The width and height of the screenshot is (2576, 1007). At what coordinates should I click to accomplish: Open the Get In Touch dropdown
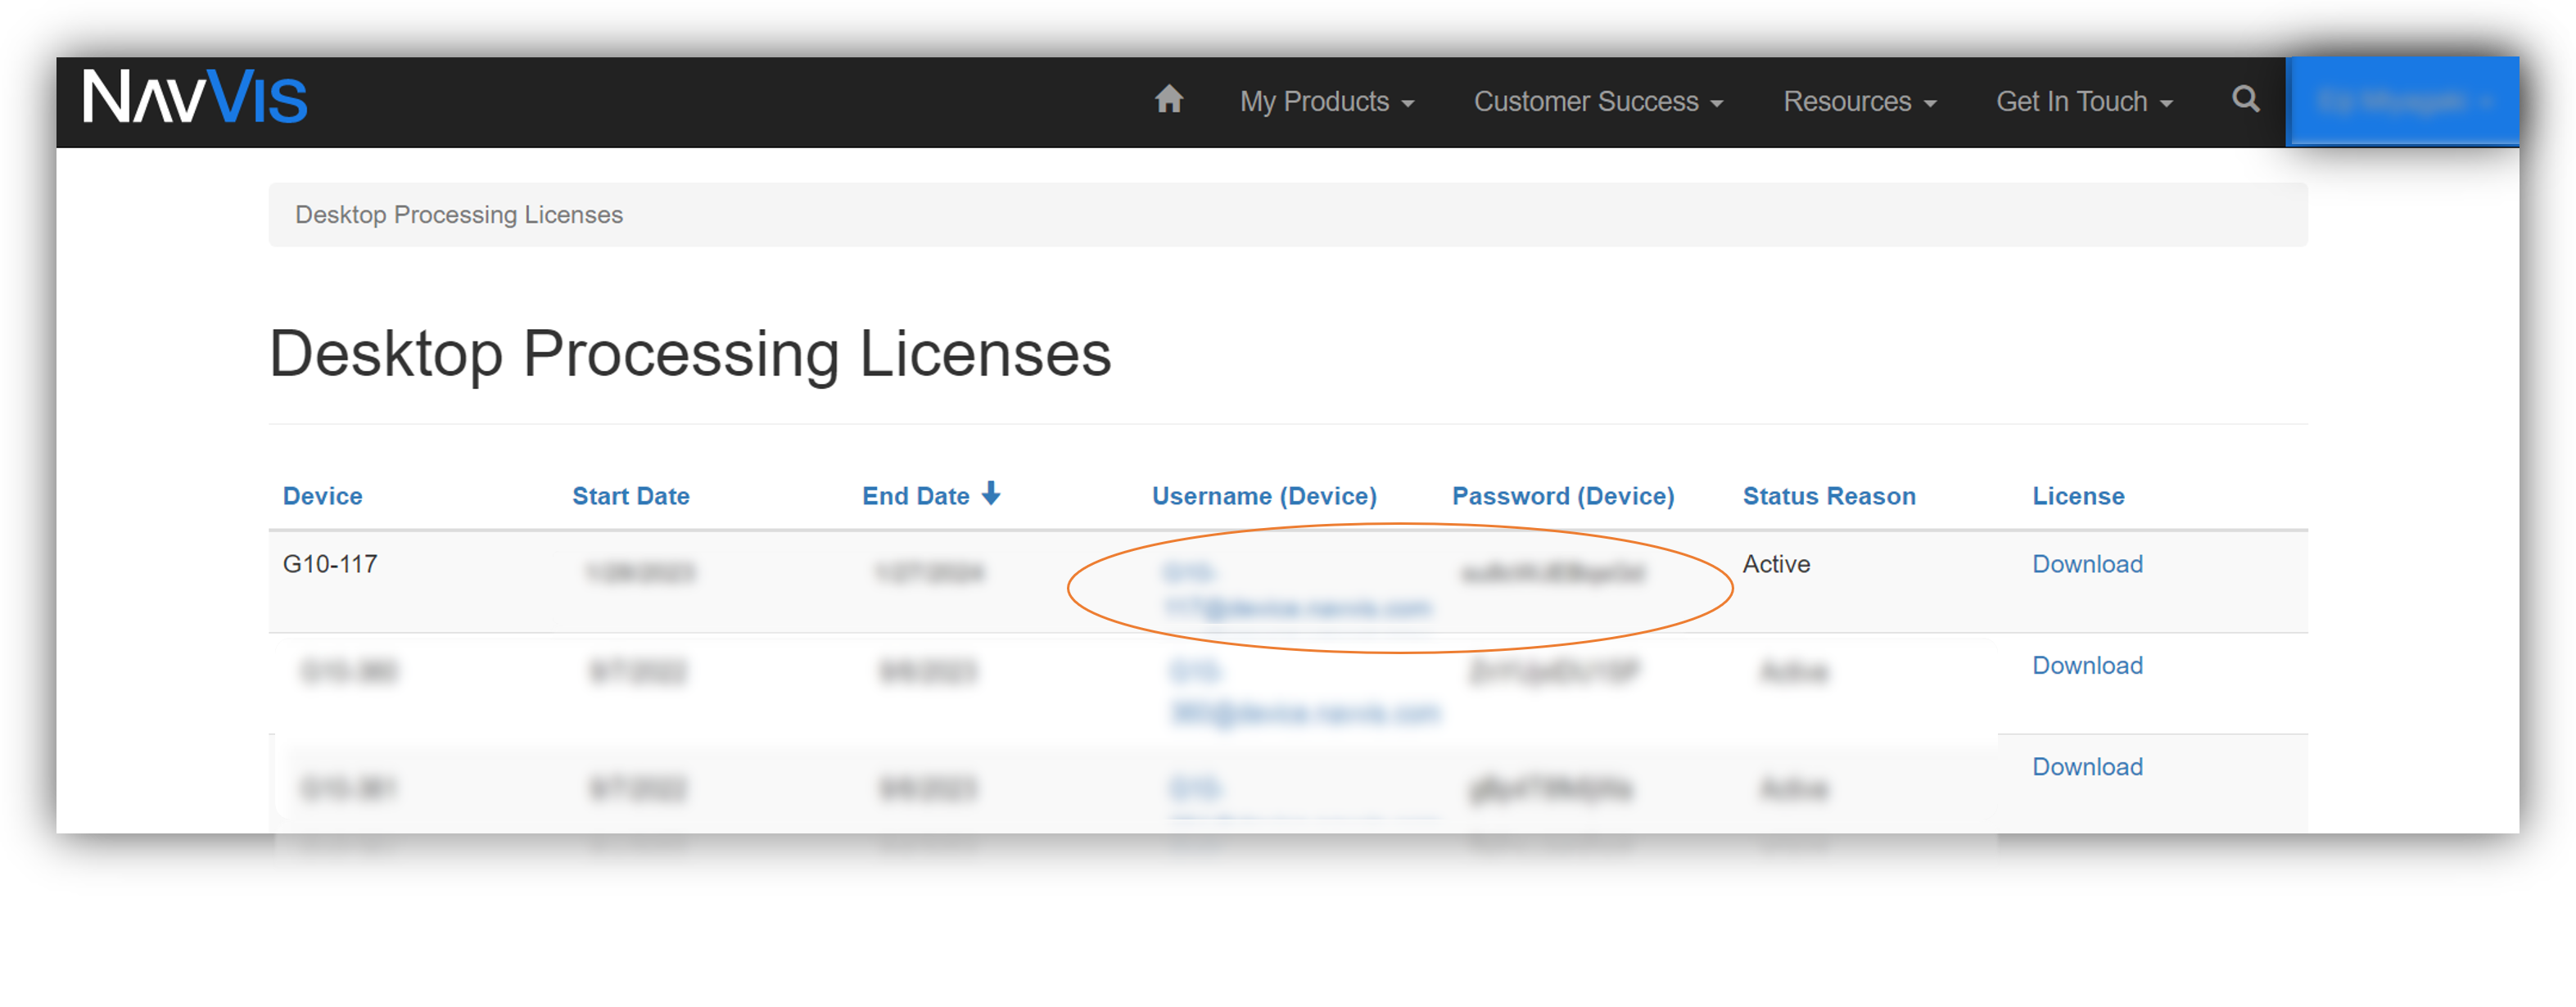(x=2084, y=102)
